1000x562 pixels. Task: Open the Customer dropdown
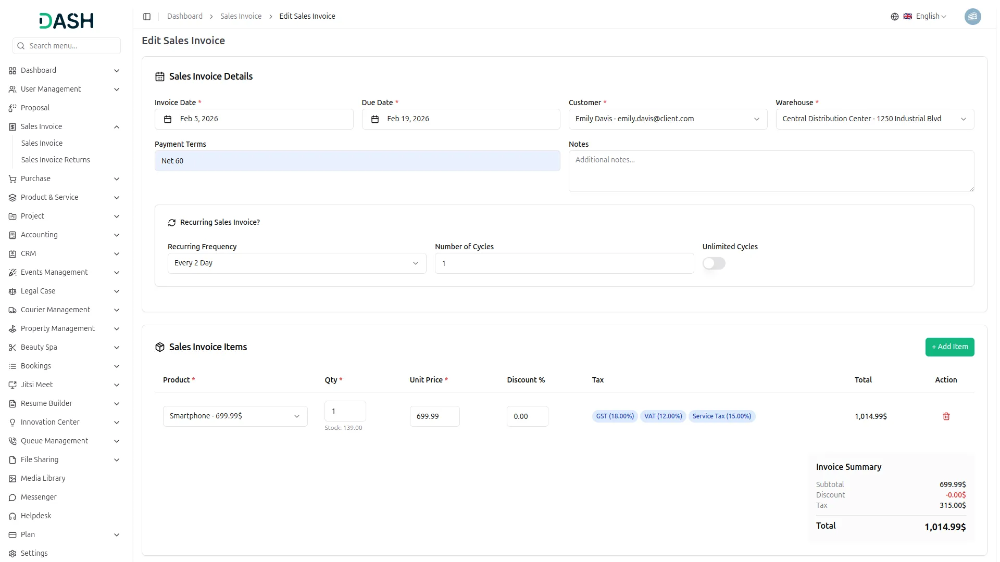coord(668,119)
